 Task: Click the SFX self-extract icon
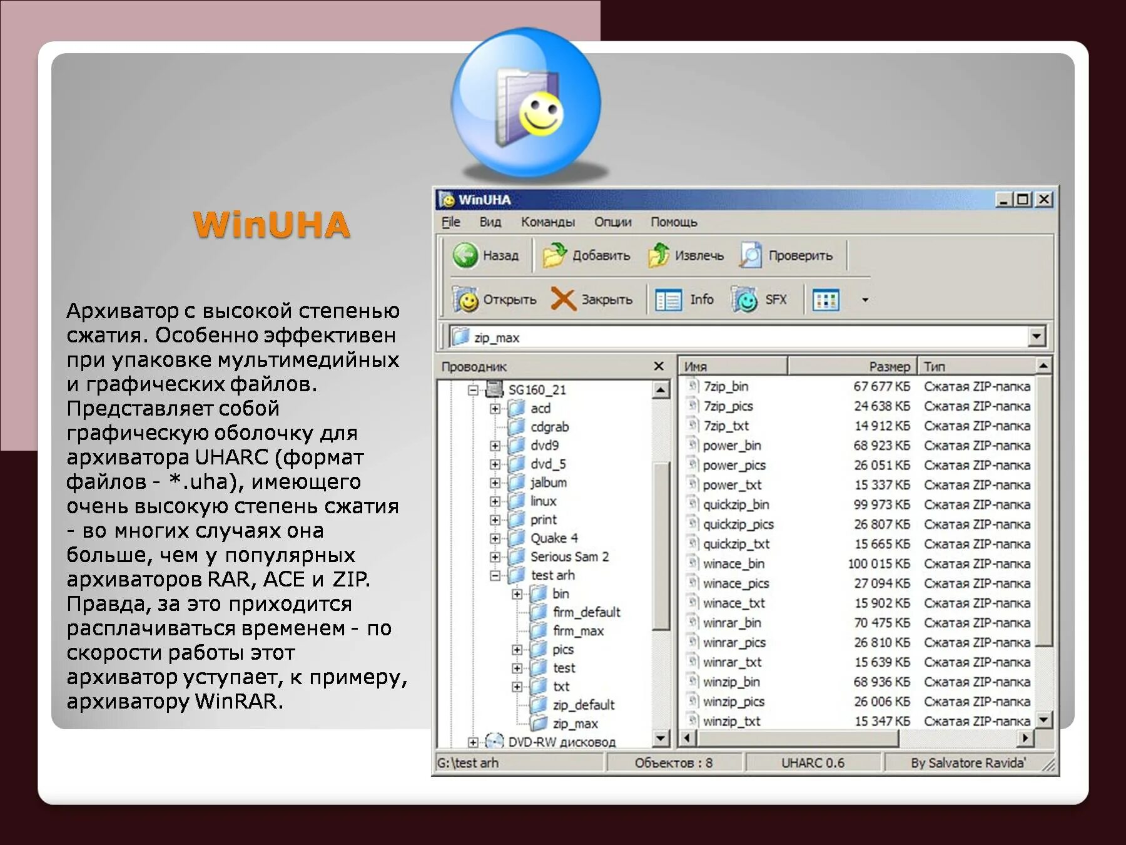click(744, 300)
